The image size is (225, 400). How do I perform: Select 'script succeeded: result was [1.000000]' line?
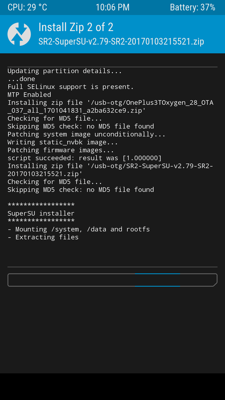(x=85, y=158)
